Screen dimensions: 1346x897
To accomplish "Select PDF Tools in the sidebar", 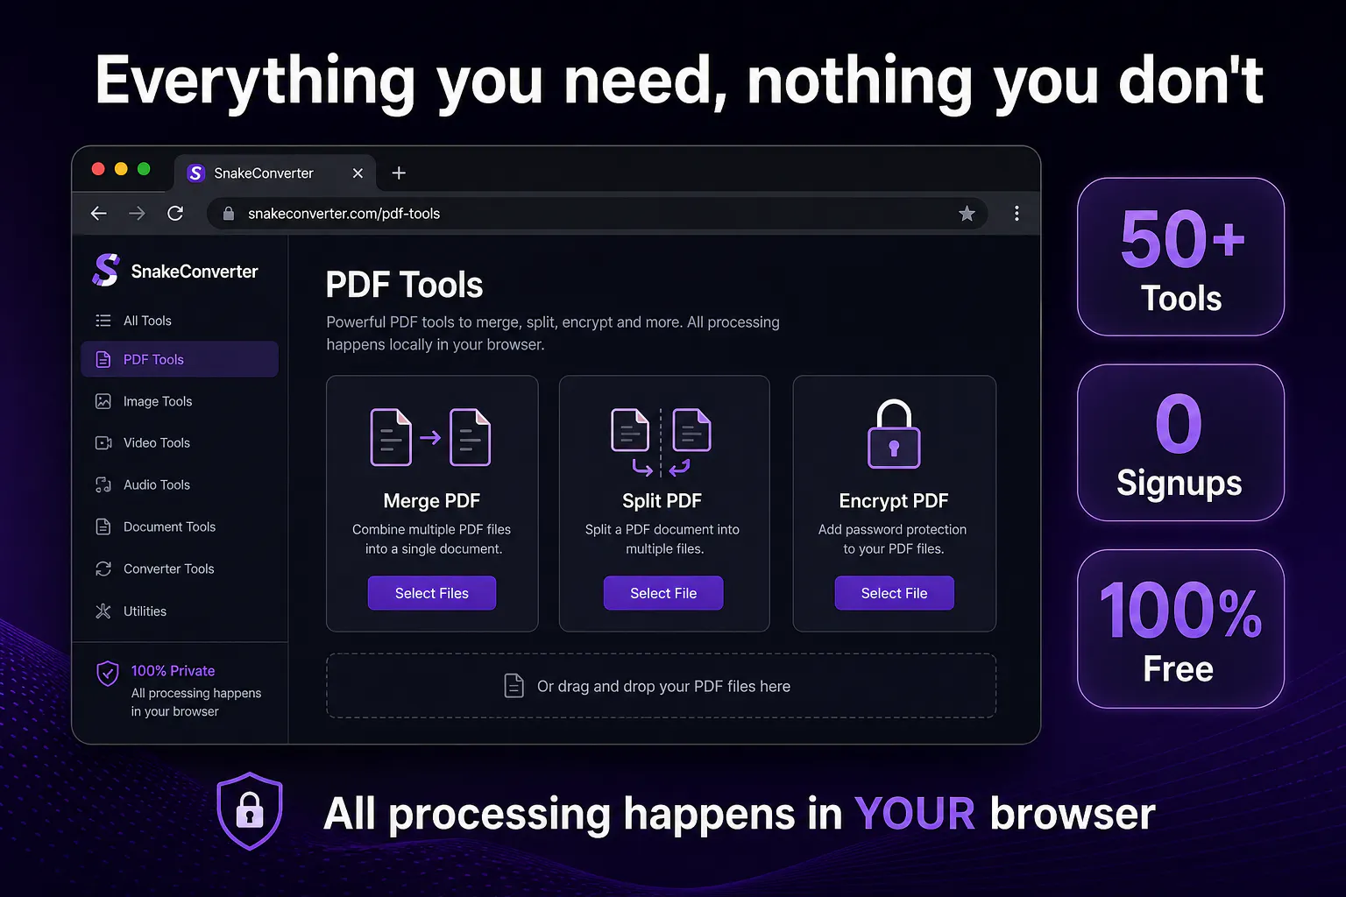I will point(180,359).
